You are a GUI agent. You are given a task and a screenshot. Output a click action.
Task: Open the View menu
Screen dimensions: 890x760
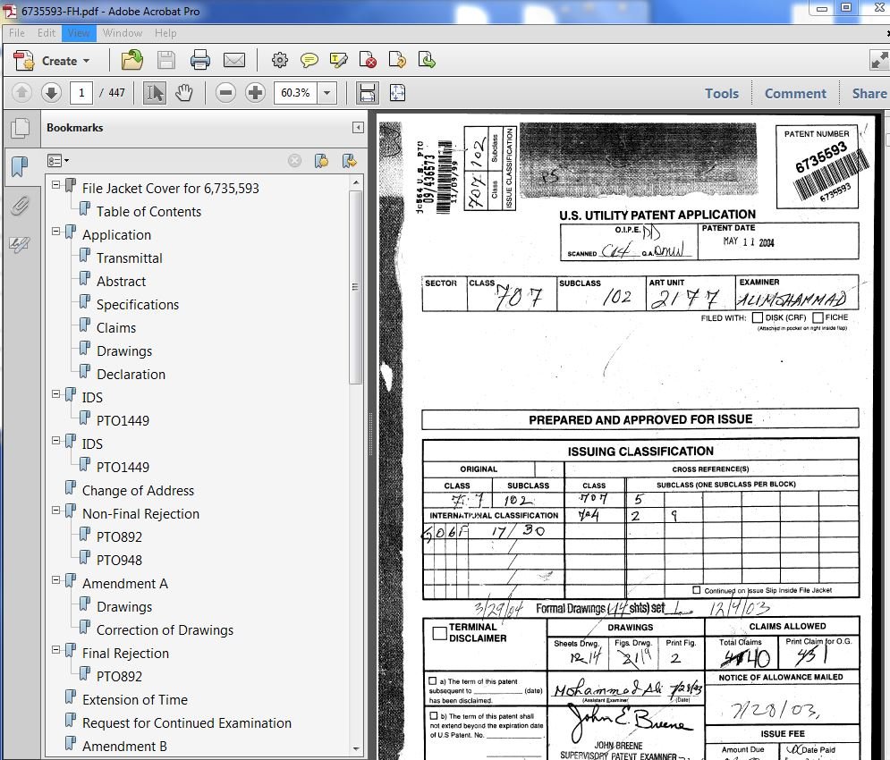(79, 33)
